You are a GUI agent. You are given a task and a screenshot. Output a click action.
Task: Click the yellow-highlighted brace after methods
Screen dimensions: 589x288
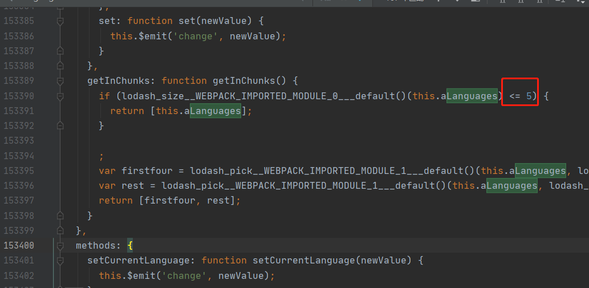pos(130,246)
